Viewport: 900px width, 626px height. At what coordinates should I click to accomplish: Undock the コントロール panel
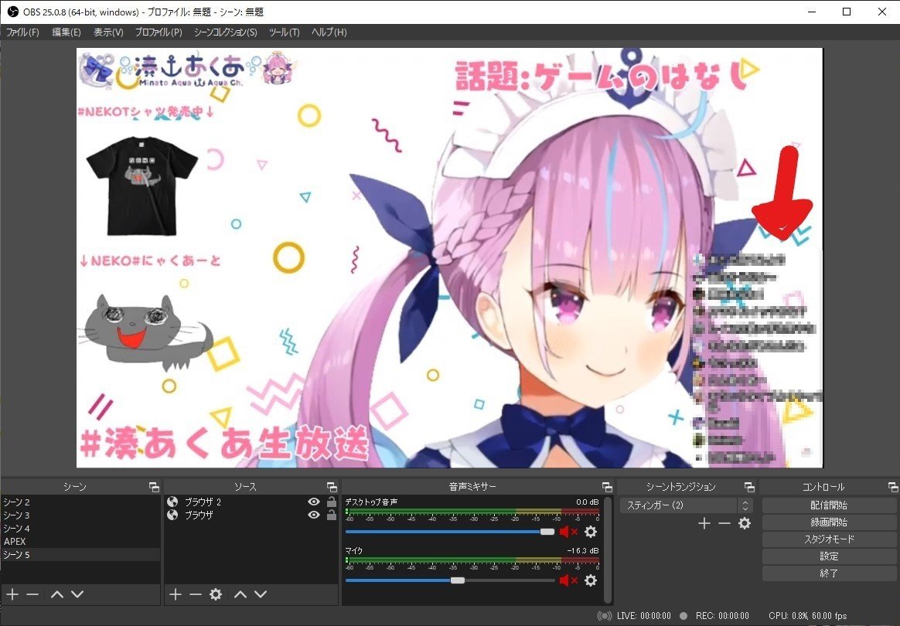892,487
